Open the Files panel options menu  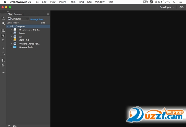point(48,14)
